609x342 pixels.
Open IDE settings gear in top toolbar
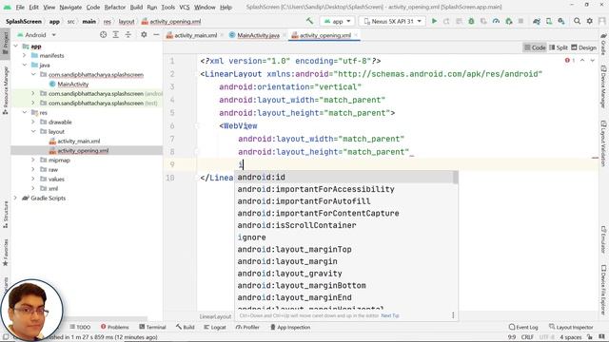tap(590, 21)
